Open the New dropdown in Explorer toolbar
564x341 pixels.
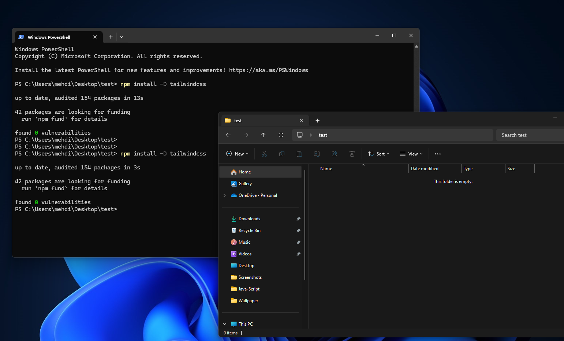pyautogui.click(x=237, y=154)
